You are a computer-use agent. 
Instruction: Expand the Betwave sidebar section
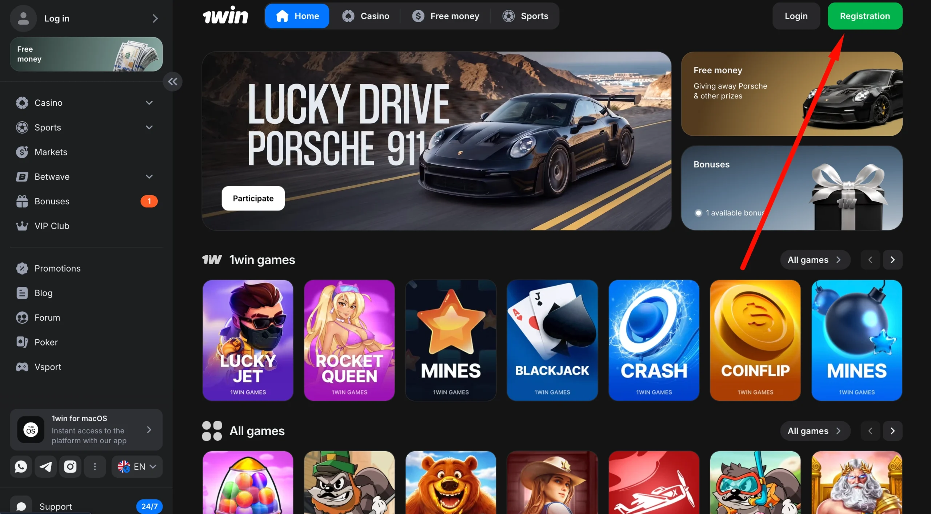[x=149, y=177]
